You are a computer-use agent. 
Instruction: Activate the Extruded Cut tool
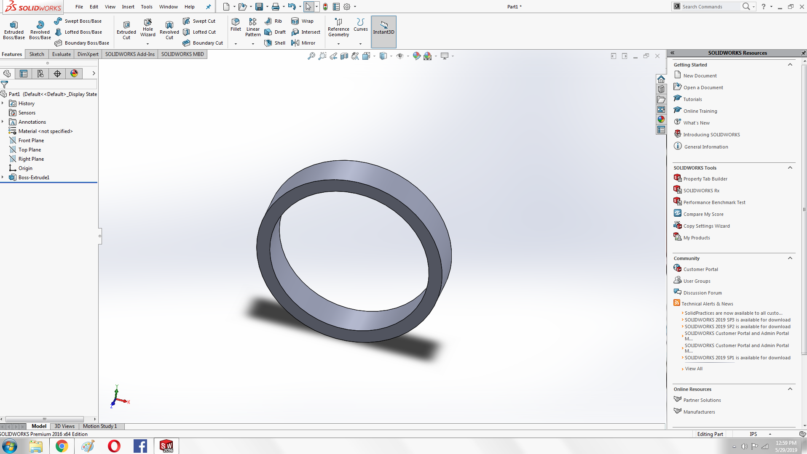click(126, 30)
